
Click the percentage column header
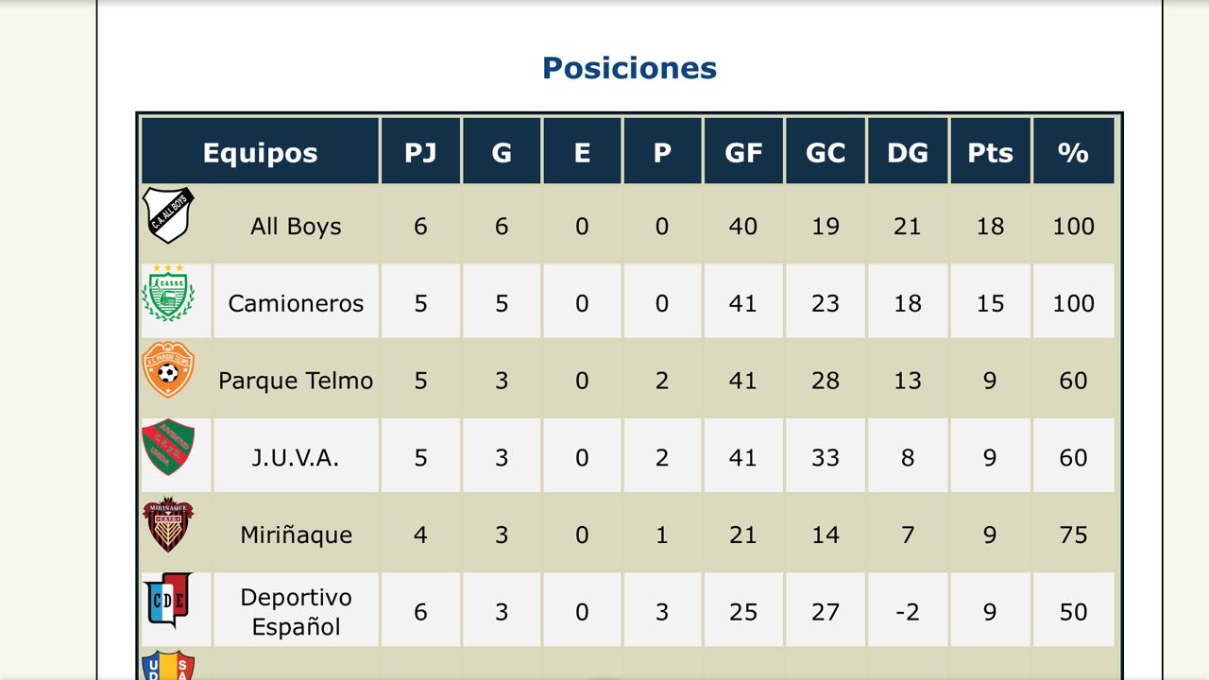tap(1073, 153)
